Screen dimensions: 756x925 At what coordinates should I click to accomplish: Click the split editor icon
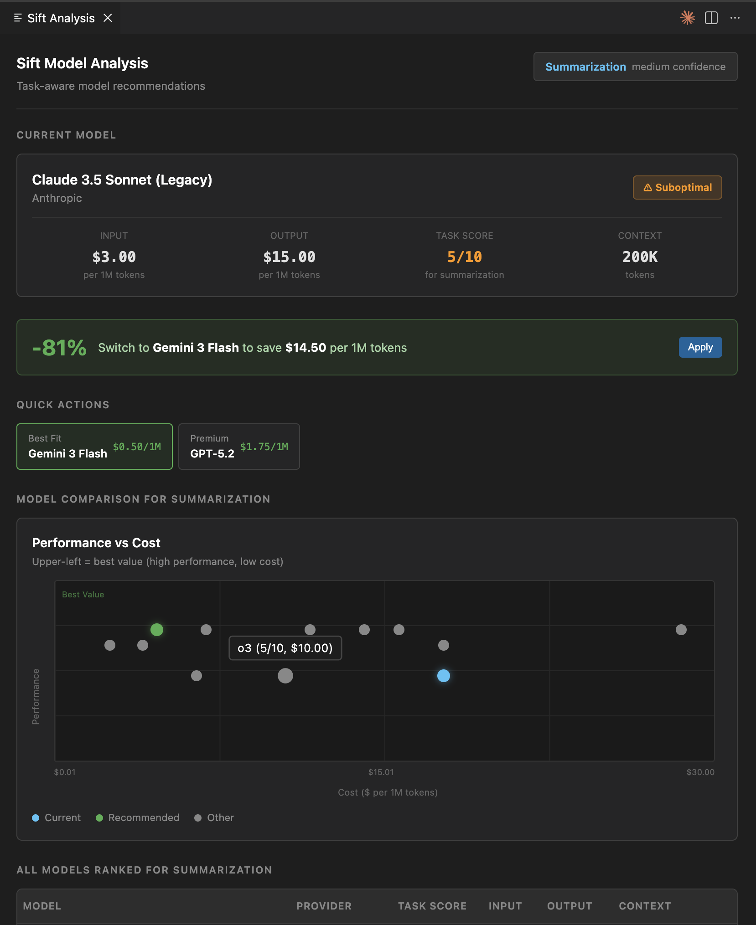pos(711,18)
